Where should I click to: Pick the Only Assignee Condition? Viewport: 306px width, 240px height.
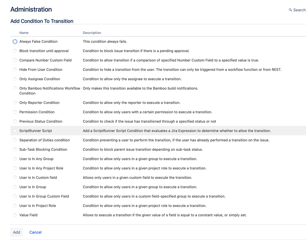pos(15,79)
